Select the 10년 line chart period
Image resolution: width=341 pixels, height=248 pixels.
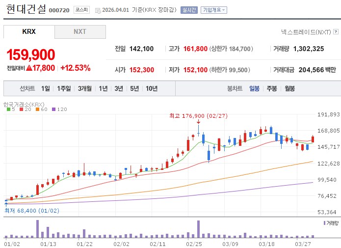[152, 88]
